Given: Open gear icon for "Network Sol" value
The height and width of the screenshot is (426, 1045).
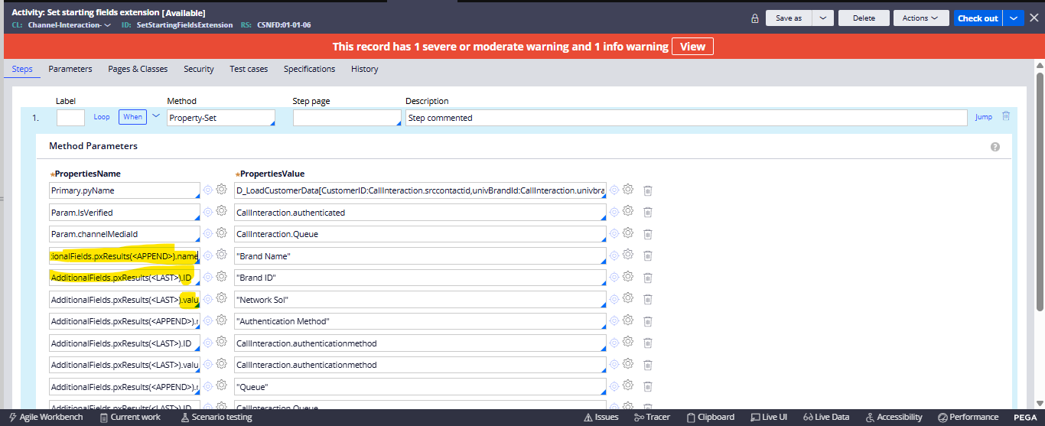Looking at the screenshot, I should [x=628, y=298].
